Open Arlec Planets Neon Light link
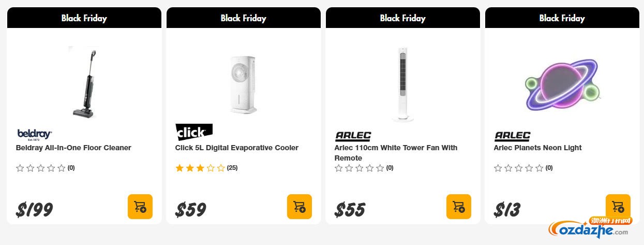 [x=537, y=148]
